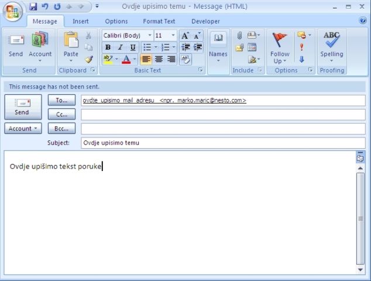Toggle Italic formatting

coord(120,47)
